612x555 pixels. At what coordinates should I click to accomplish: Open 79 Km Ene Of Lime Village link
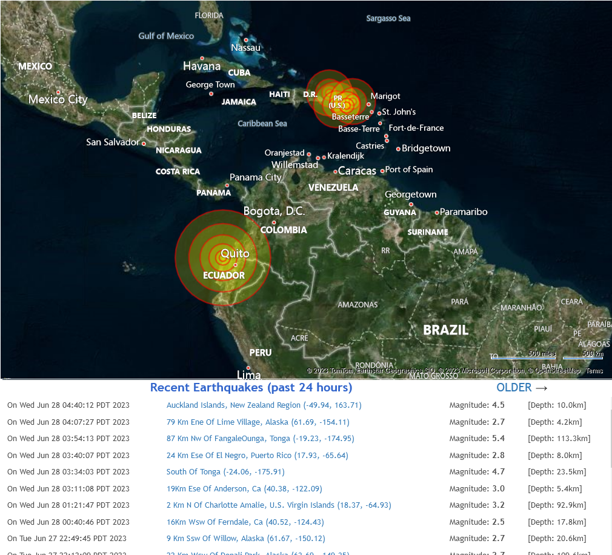click(258, 422)
